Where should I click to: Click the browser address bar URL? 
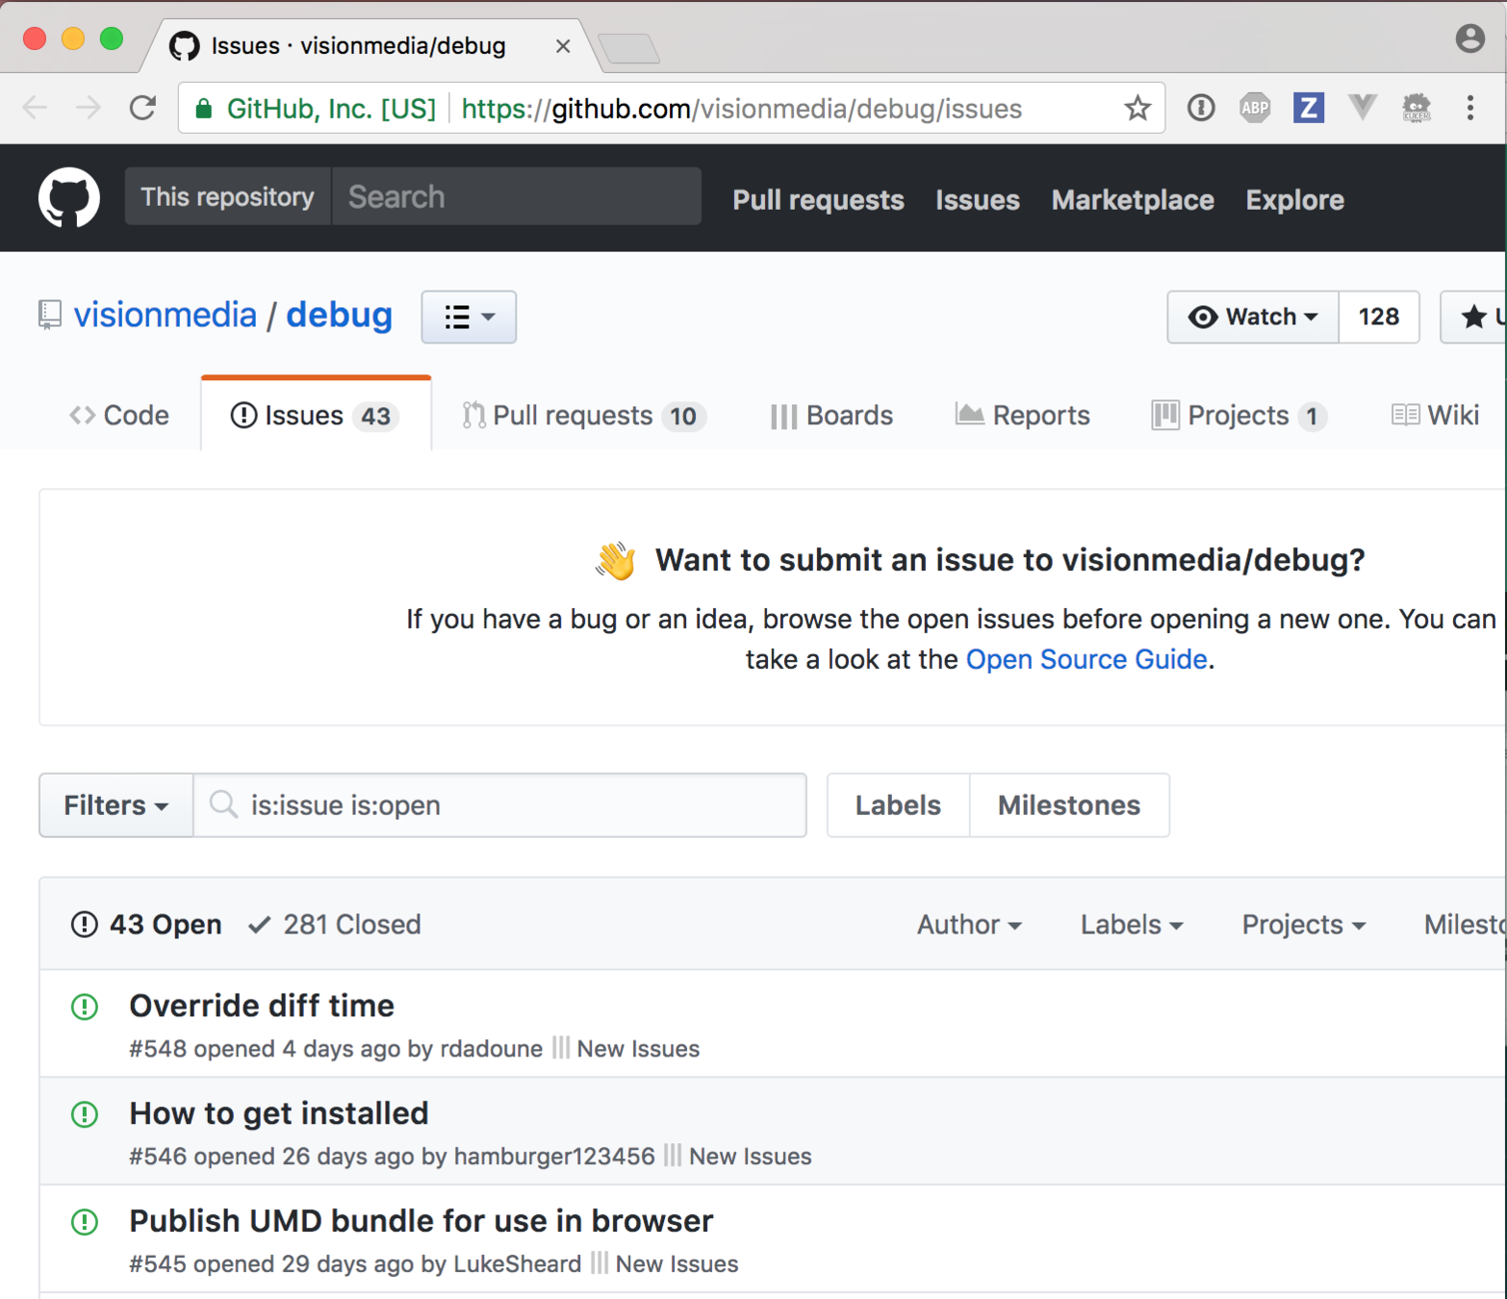point(741,109)
